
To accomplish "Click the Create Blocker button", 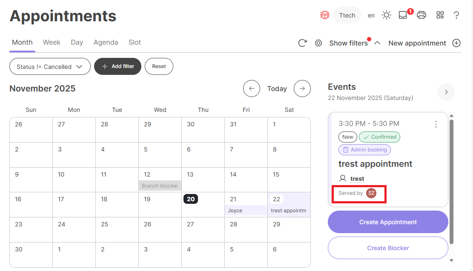I will tap(388, 248).
